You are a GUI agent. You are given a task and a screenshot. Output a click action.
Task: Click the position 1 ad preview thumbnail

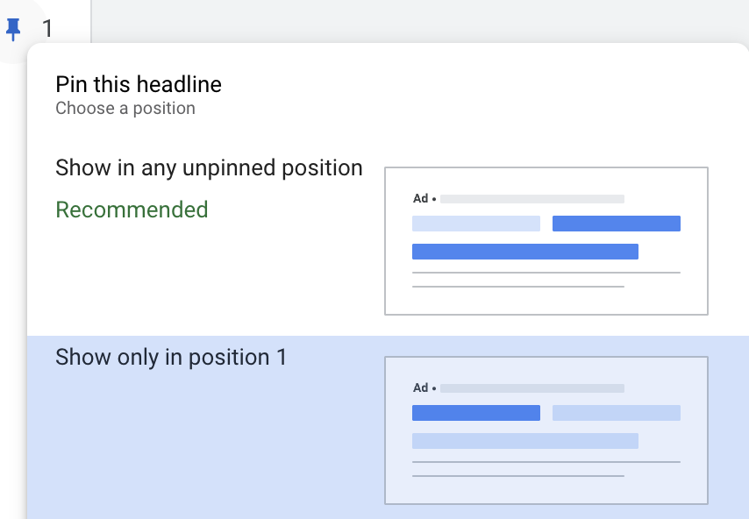(546, 430)
